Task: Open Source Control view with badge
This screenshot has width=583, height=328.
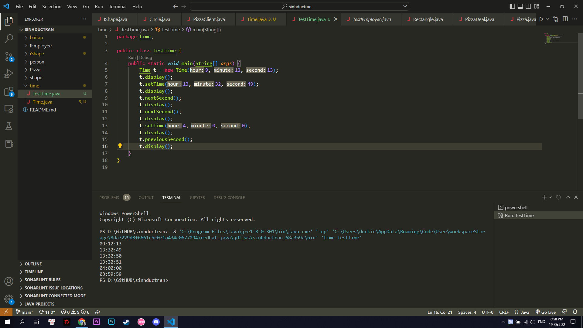Action: (x=9, y=56)
